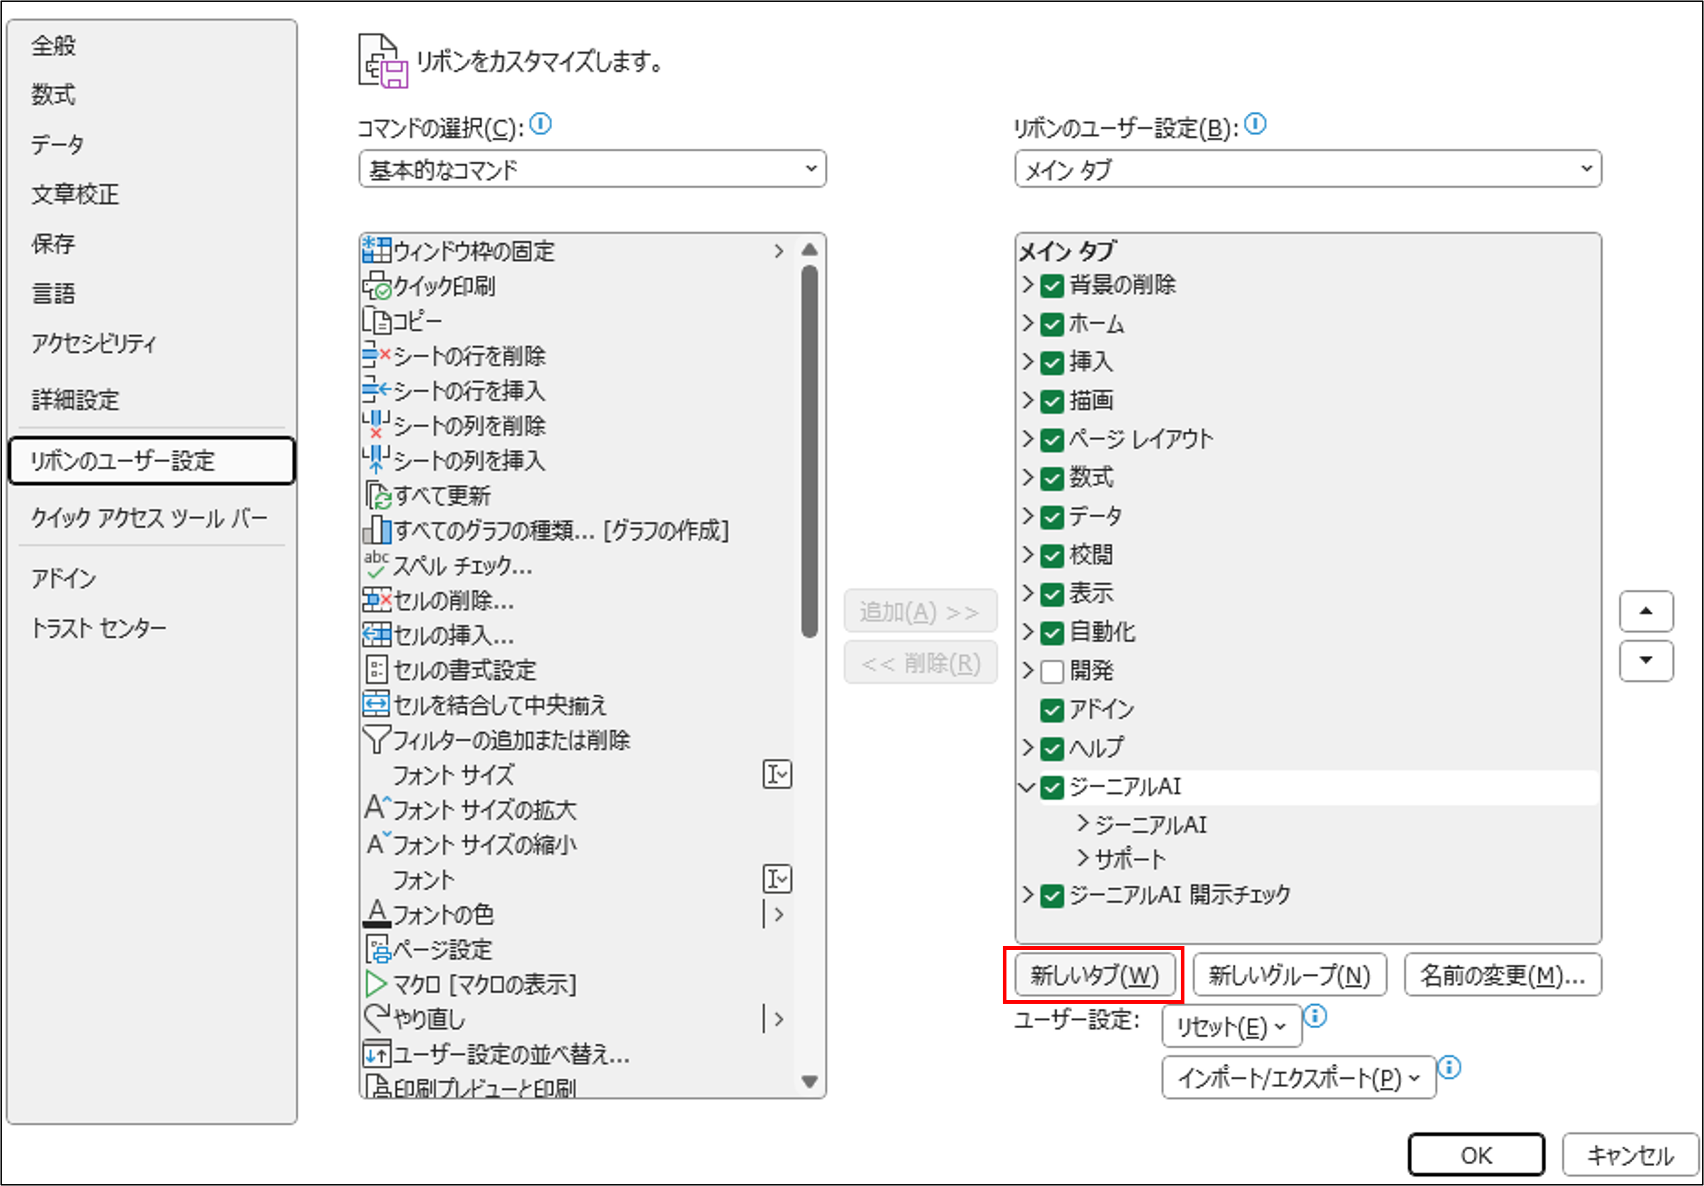
Task: Open the インポート/エクスポート dropdown button
Action: (x=1298, y=1077)
